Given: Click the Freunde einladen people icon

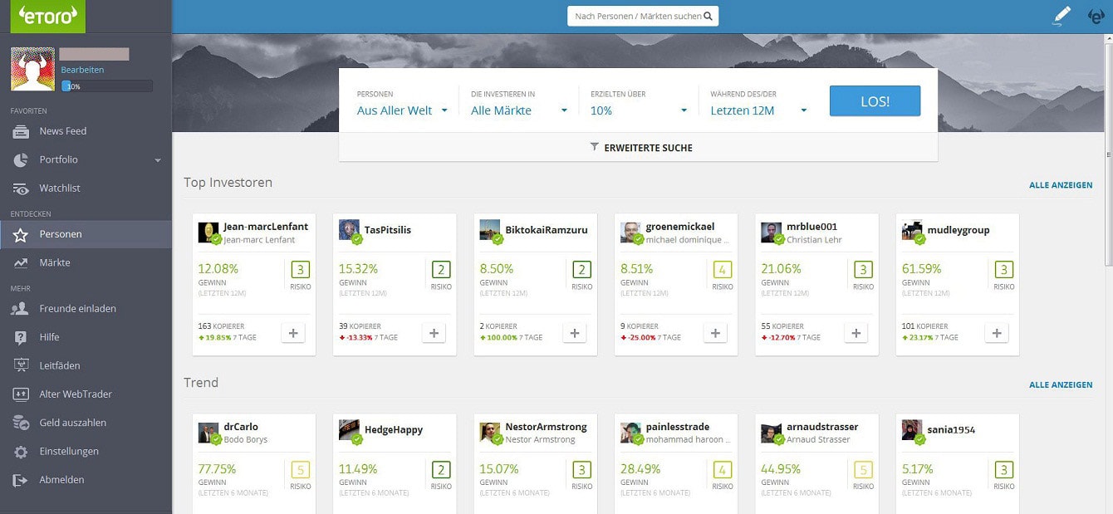Looking at the screenshot, I should [x=21, y=308].
